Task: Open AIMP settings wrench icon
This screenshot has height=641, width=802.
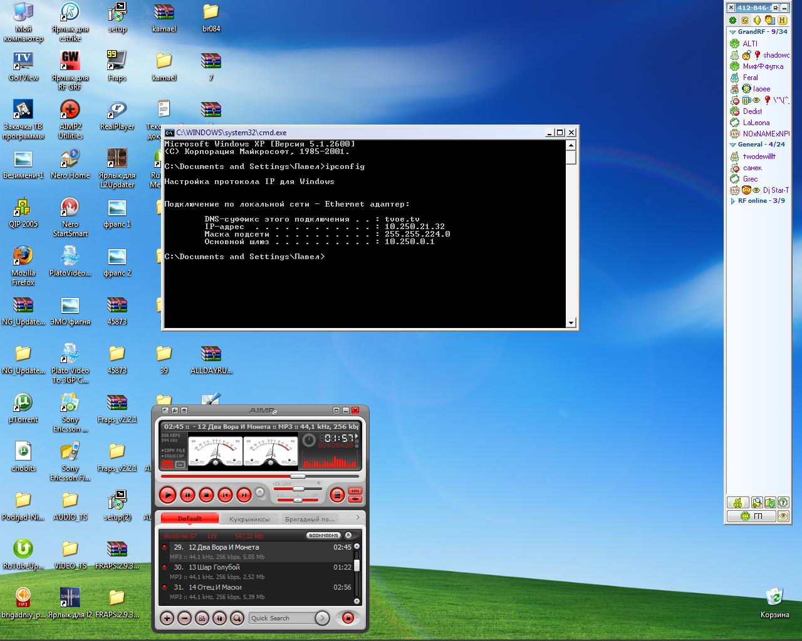Action: (x=175, y=411)
